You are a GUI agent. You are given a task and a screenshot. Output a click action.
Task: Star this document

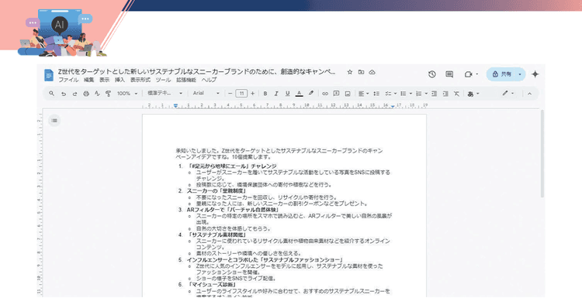[x=350, y=72]
